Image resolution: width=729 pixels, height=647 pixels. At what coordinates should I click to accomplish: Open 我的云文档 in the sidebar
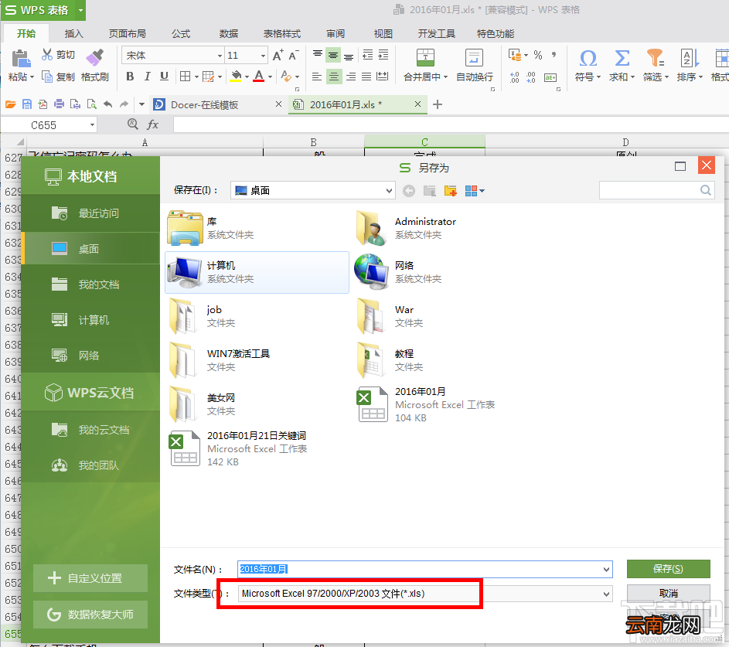click(90, 430)
